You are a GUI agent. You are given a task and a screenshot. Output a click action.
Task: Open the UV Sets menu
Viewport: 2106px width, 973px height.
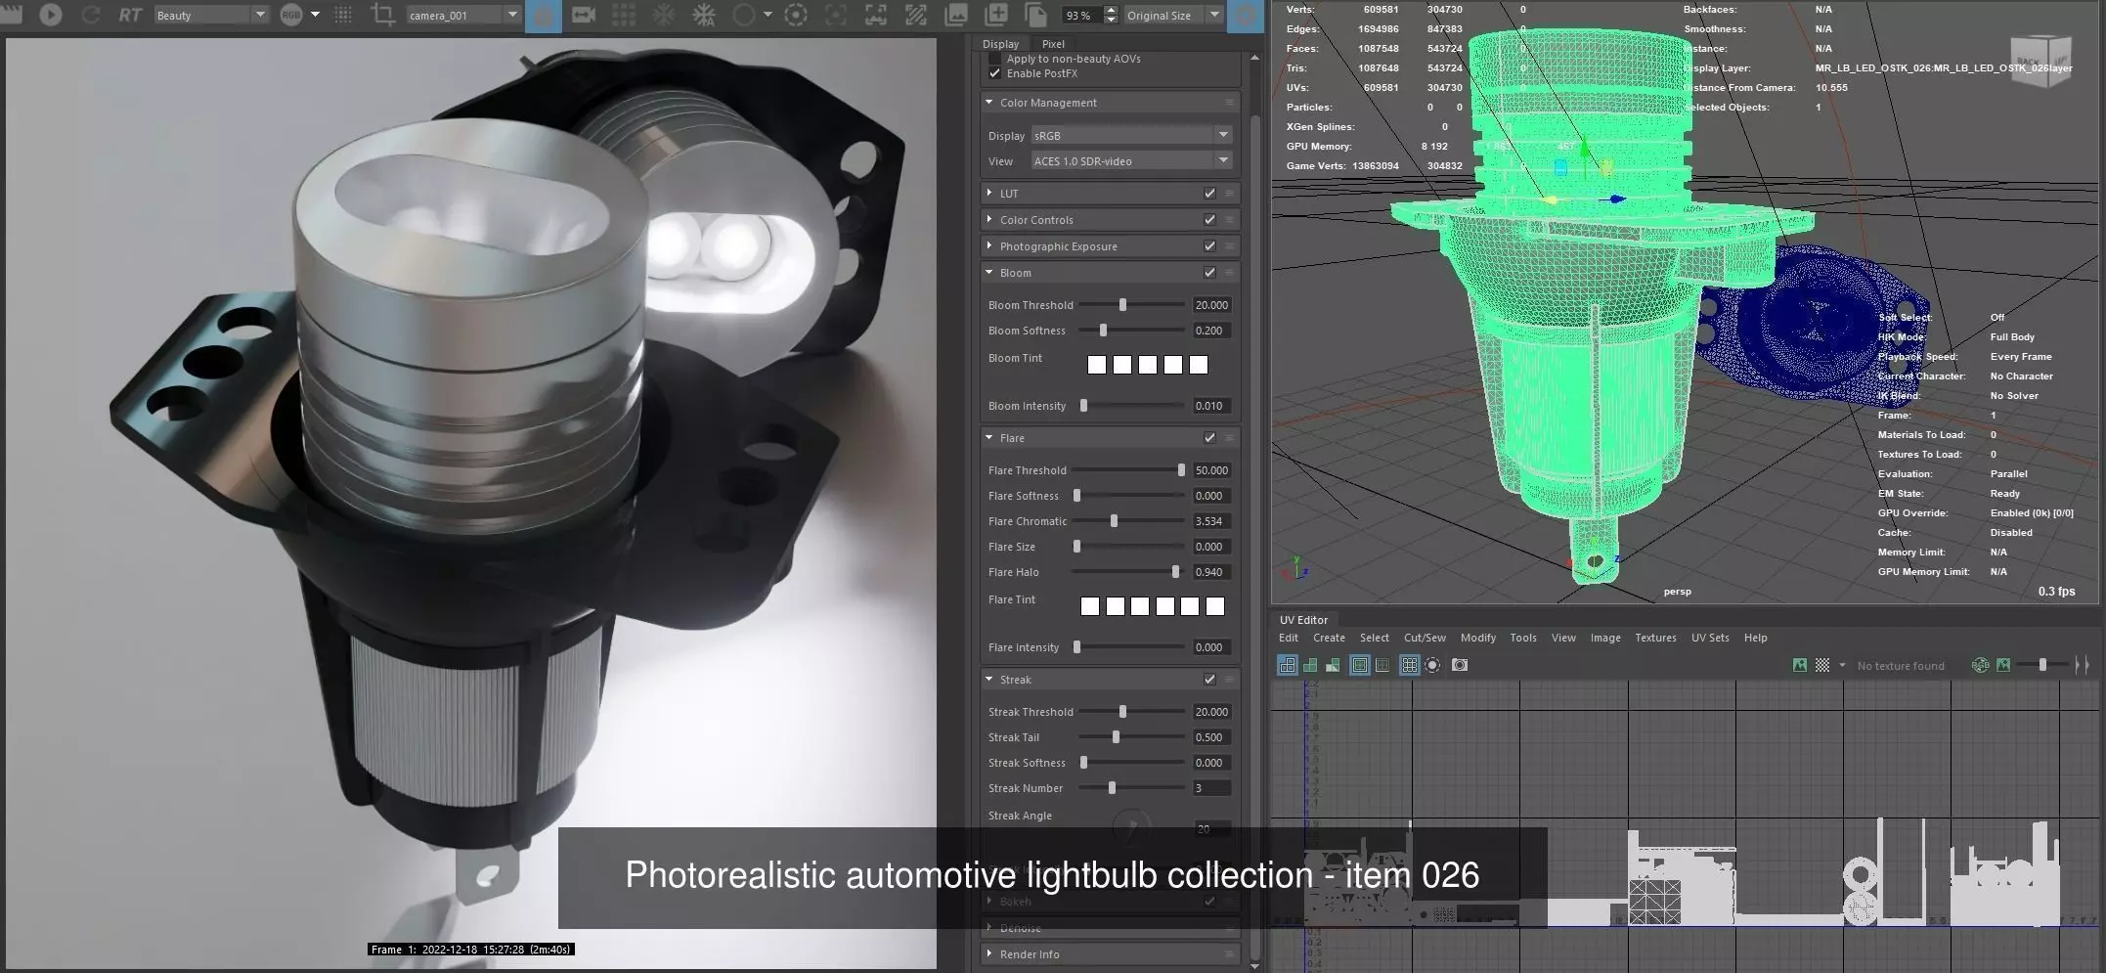tap(1710, 638)
